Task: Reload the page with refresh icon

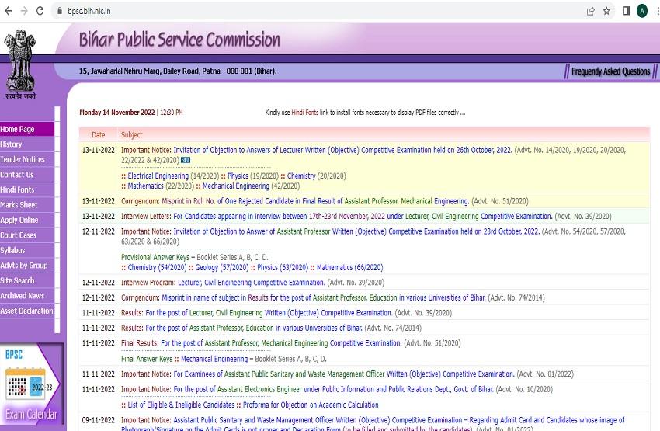Action: click(x=42, y=11)
